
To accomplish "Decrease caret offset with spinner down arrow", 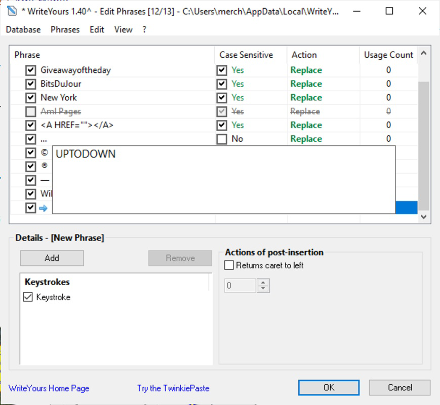I will click(263, 289).
